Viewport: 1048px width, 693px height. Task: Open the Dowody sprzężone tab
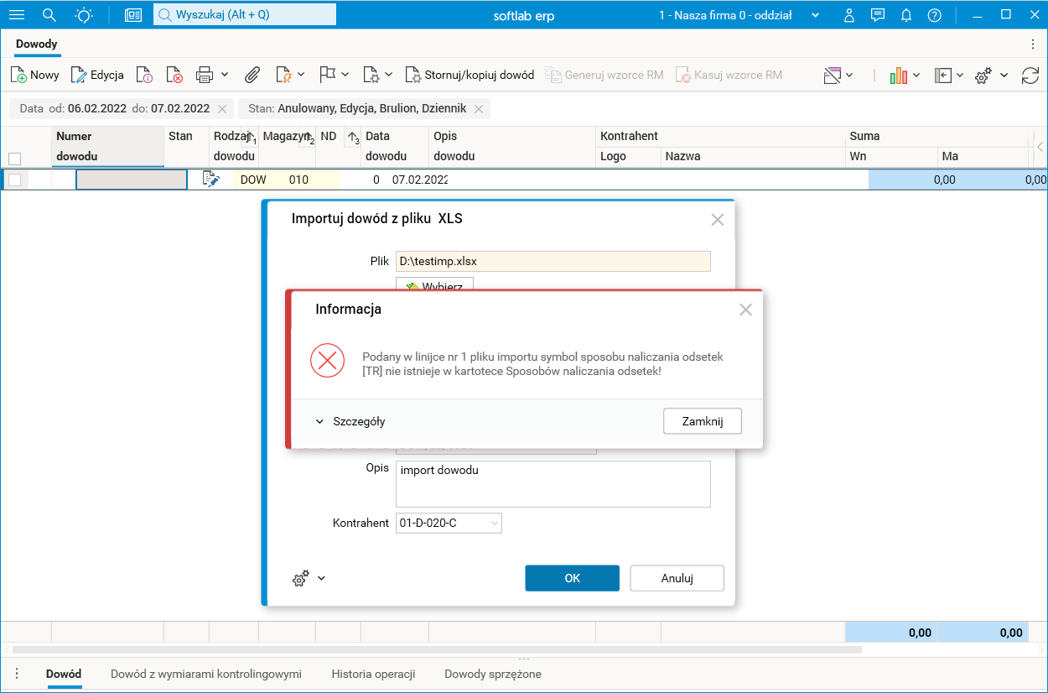[x=493, y=674]
